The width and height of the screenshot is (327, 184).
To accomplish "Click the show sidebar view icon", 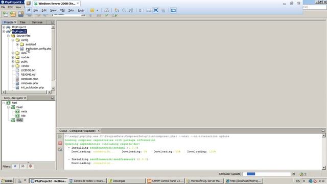I will 141,10.
